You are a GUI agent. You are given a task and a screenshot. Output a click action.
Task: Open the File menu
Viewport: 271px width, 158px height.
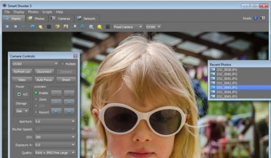point(7,12)
